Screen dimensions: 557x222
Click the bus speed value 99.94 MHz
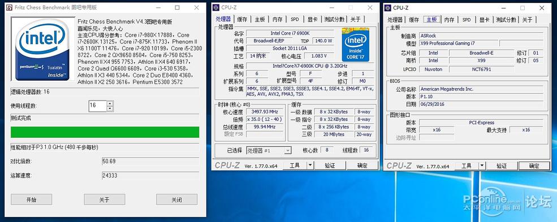[x=265, y=127]
